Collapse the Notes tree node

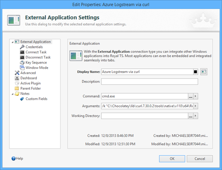pos(12,94)
